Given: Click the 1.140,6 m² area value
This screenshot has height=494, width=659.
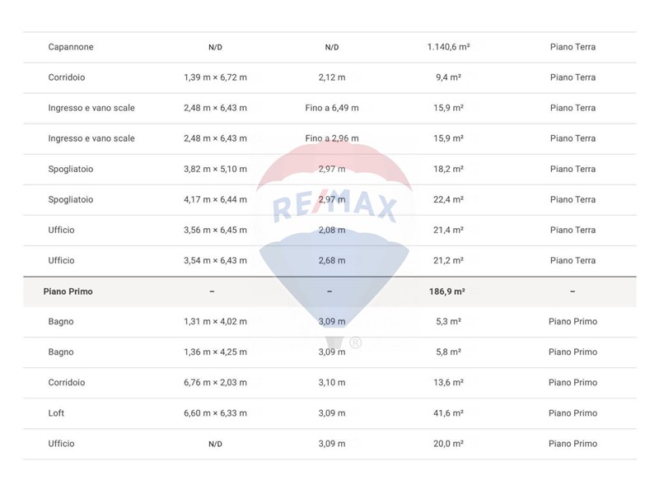Looking at the screenshot, I should click(x=448, y=47).
